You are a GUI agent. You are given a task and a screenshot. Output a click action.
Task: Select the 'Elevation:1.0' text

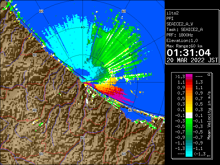(182, 41)
